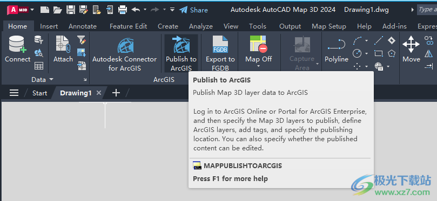This screenshot has width=437, height=201.
Task: Switch to the View ribbon tab
Action: click(x=231, y=26)
